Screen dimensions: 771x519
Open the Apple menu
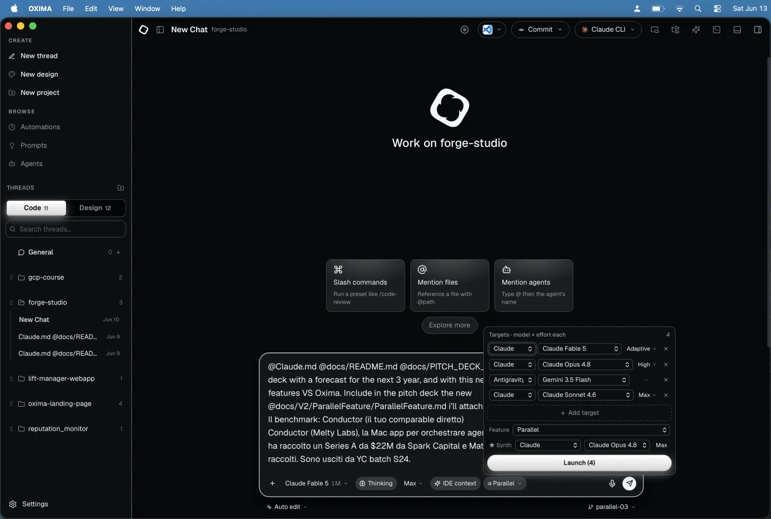point(14,8)
